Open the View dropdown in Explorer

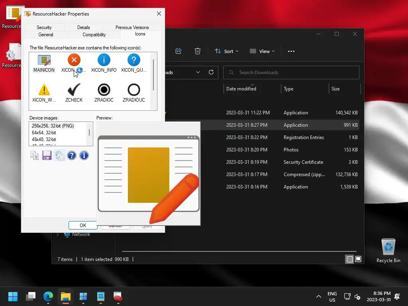262,51
